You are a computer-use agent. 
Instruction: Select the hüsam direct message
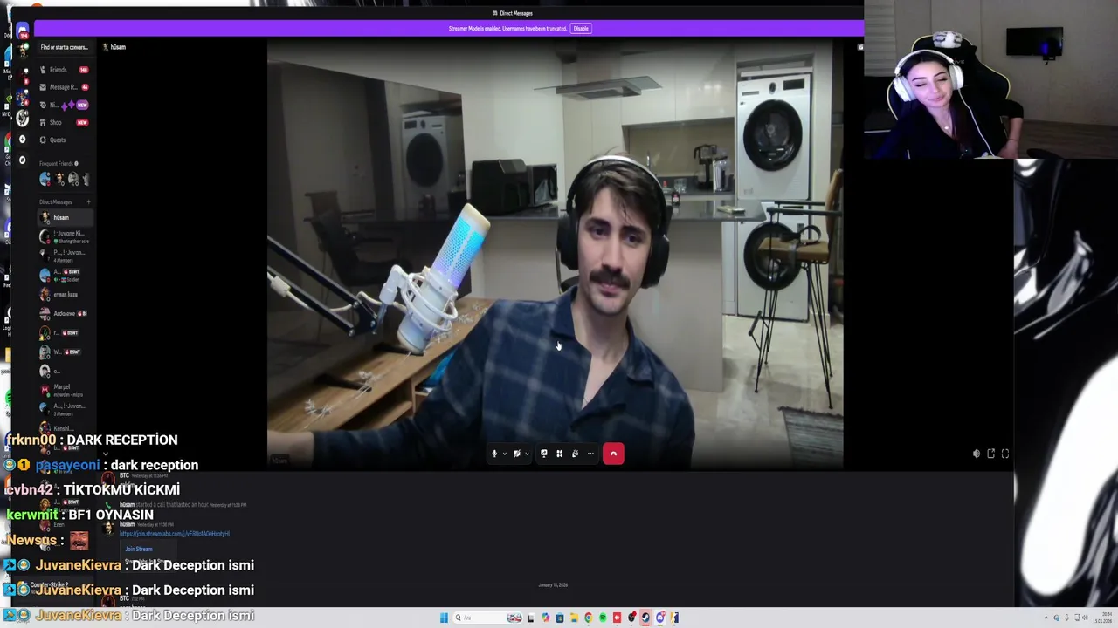(64, 217)
